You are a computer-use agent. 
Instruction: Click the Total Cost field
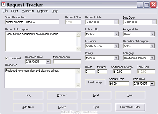pos(146,72)
